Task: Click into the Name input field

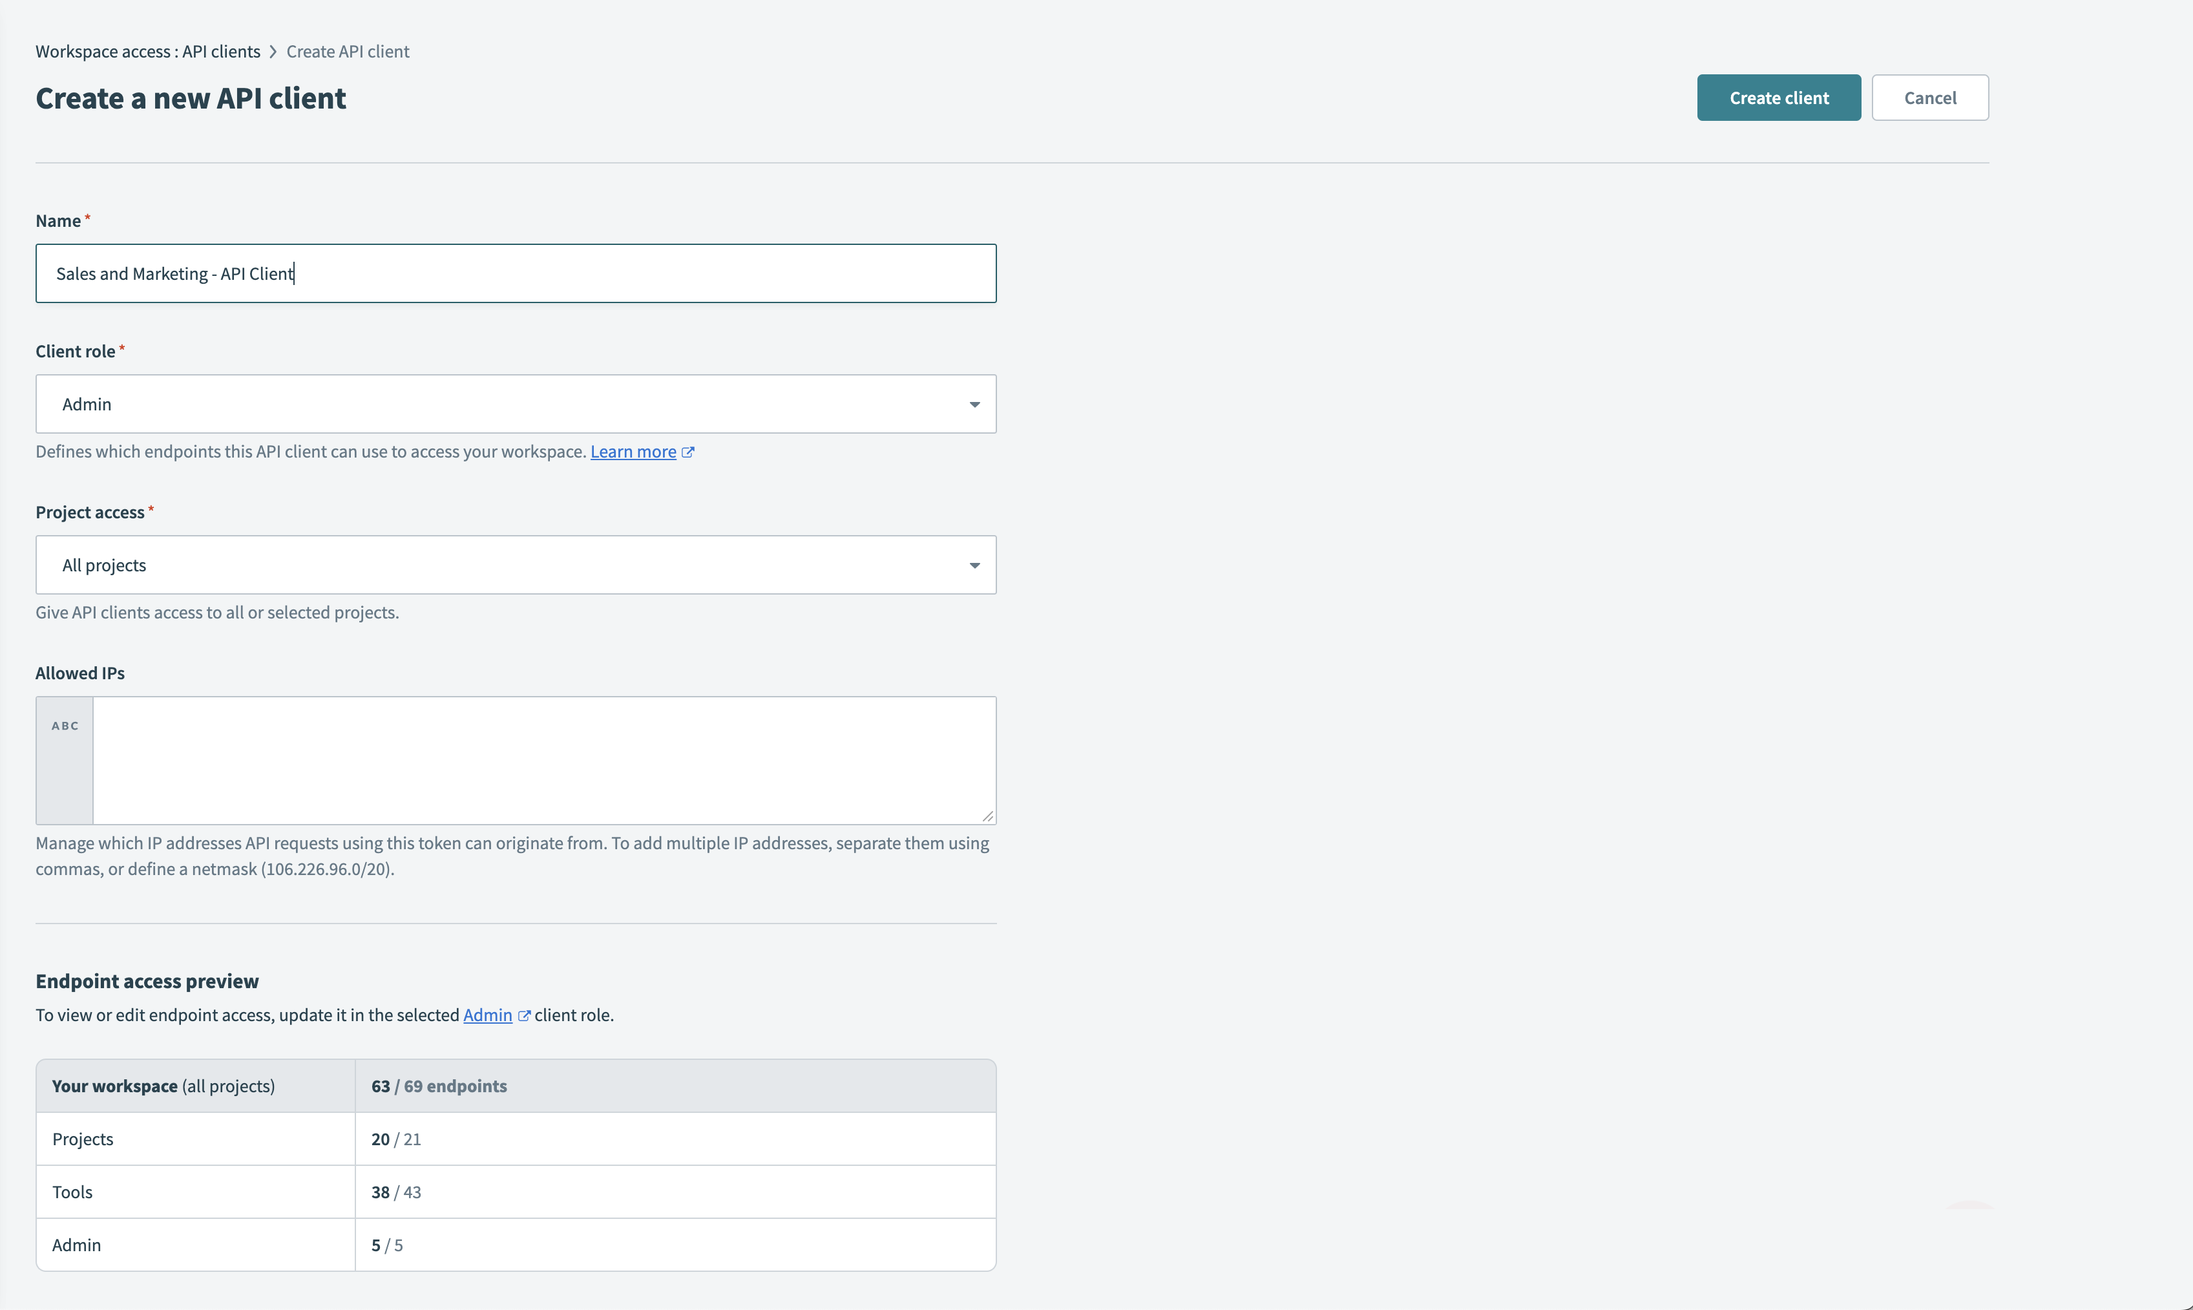Action: point(516,273)
